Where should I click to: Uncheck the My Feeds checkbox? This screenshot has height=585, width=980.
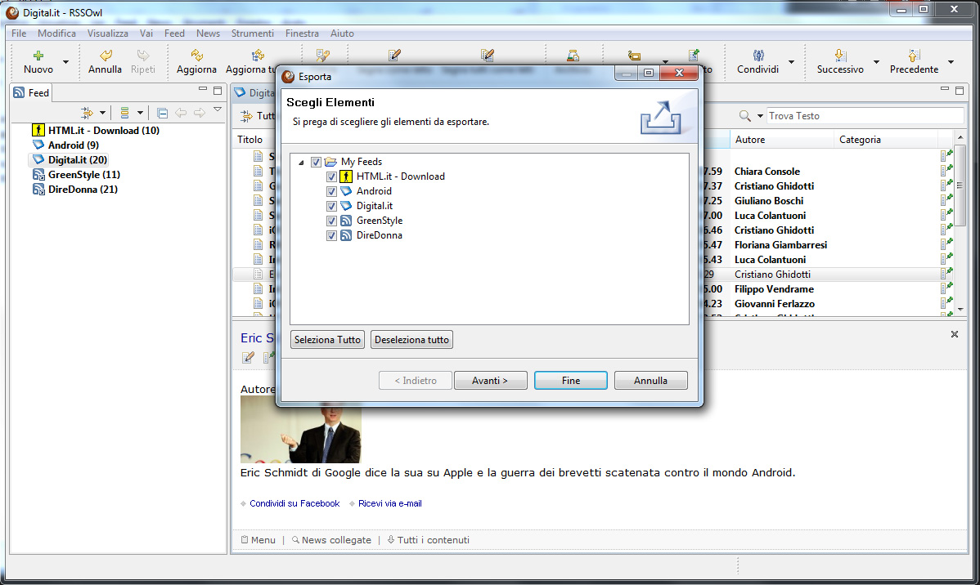pos(317,162)
